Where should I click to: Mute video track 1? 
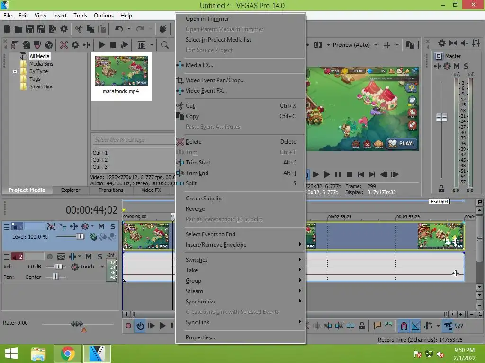[x=101, y=226]
